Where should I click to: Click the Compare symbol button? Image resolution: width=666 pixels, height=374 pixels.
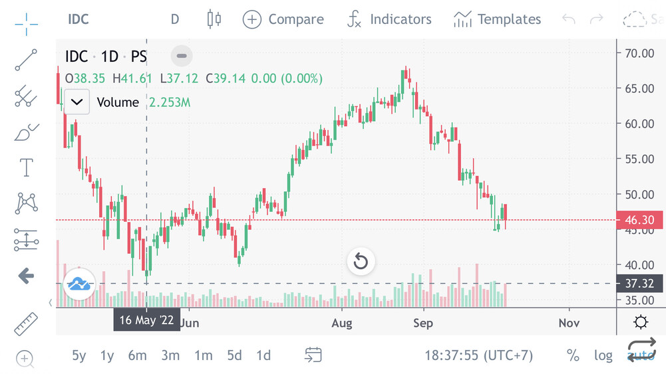point(283,19)
